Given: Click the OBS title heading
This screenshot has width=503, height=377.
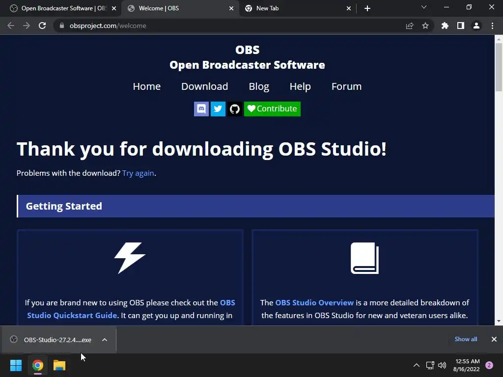Looking at the screenshot, I should point(248,50).
